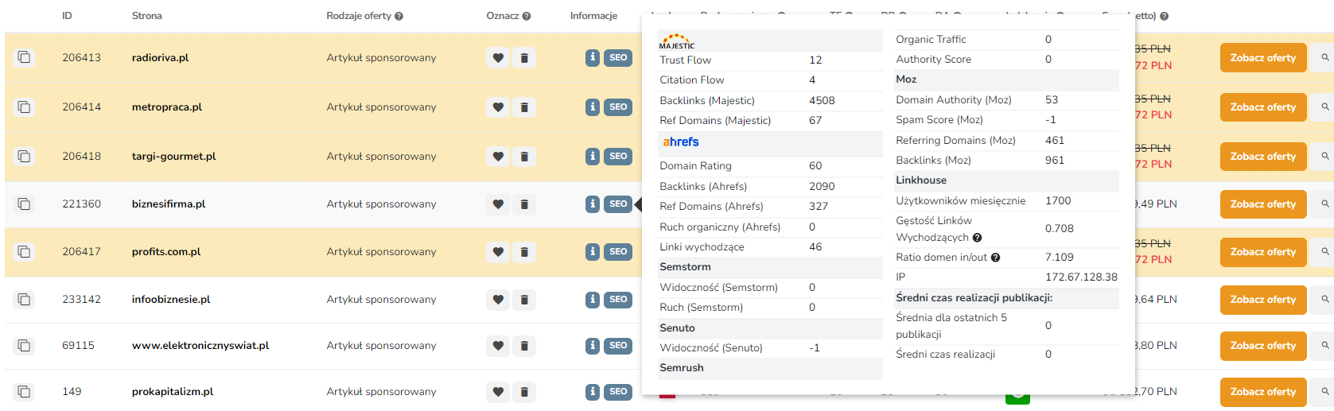Copy the infoobiznesie.pl row with copy icon
1334x411 pixels.
click(x=24, y=300)
